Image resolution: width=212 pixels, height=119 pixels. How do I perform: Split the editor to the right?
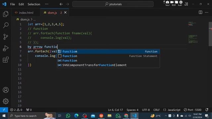point(200,13)
